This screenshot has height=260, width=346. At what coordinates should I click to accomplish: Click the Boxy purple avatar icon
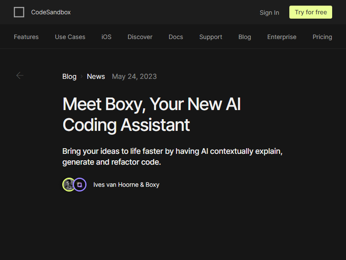pos(80,185)
